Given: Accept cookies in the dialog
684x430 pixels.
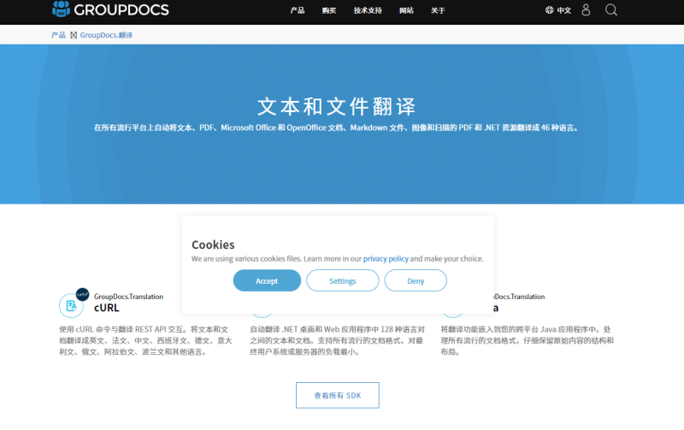Looking at the screenshot, I should (x=267, y=280).
